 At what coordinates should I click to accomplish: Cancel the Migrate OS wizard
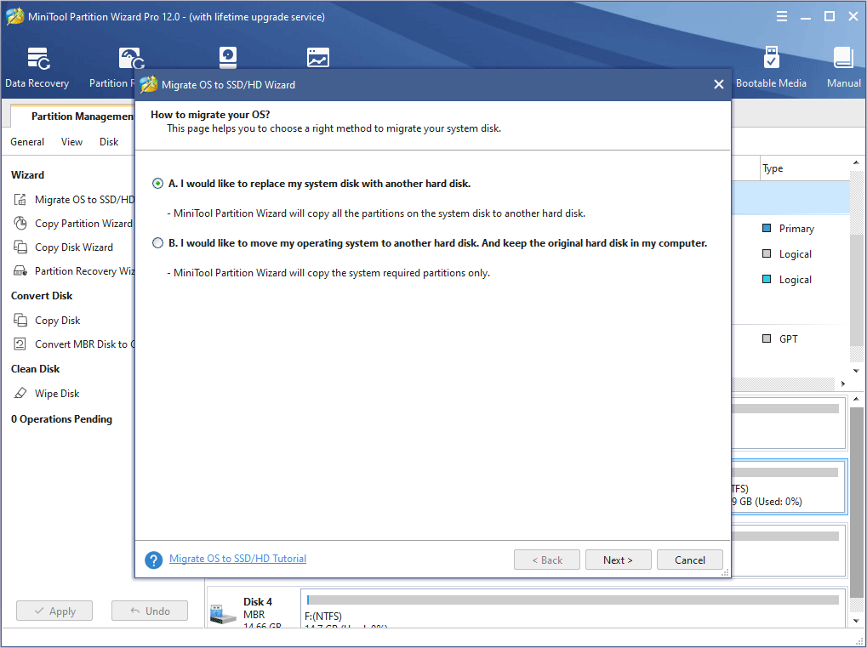(x=689, y=560)
